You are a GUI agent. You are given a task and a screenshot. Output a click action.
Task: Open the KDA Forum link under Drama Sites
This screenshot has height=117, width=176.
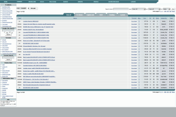pos(5,73)
